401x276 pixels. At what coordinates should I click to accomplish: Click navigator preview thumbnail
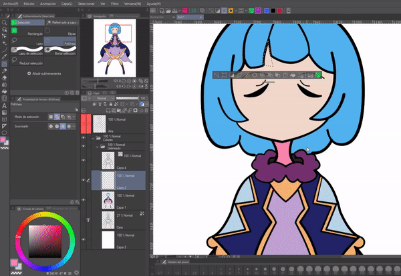(115, 48)
